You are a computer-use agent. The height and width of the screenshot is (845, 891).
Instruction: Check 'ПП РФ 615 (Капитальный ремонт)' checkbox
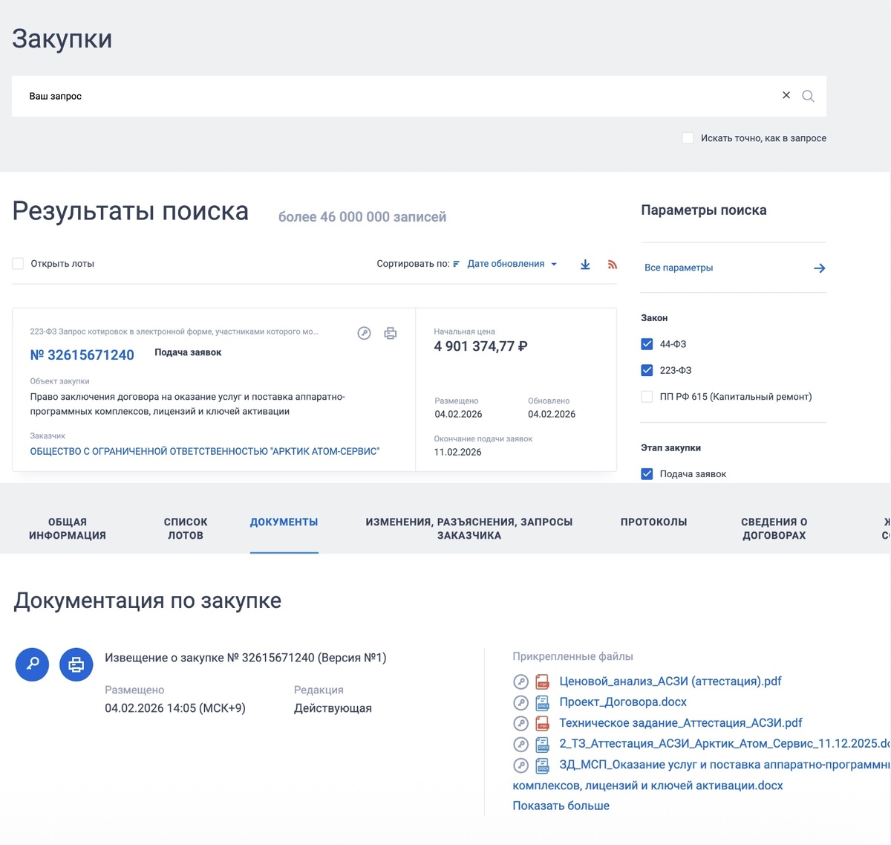tap(647, 397)
